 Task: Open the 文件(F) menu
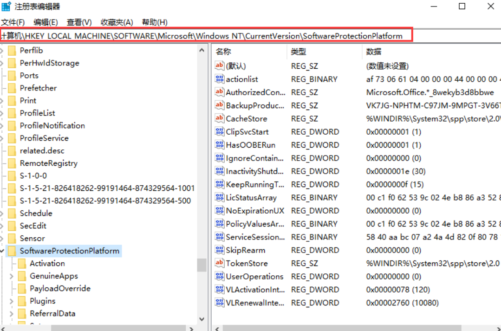[x=13, y=22]
